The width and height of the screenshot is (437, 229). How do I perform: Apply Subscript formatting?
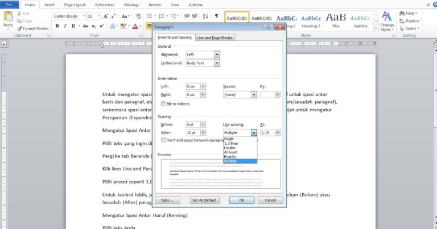(94, 26)
